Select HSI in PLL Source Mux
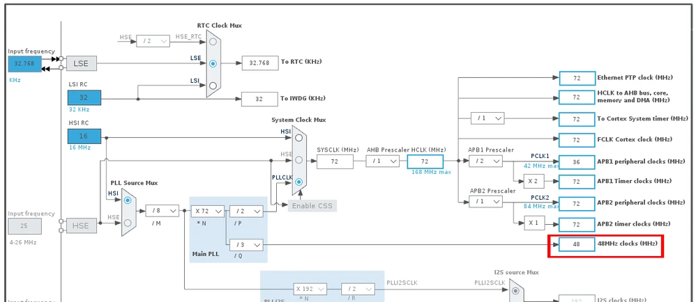Image resolution: width=696 pixels, height=302 pixels. [x=128, y=200]
